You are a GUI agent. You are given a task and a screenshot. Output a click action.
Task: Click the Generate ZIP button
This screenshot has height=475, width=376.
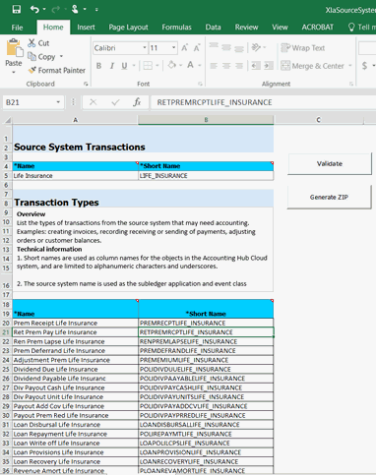(329, 197)
